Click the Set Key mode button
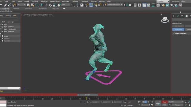 164,105
